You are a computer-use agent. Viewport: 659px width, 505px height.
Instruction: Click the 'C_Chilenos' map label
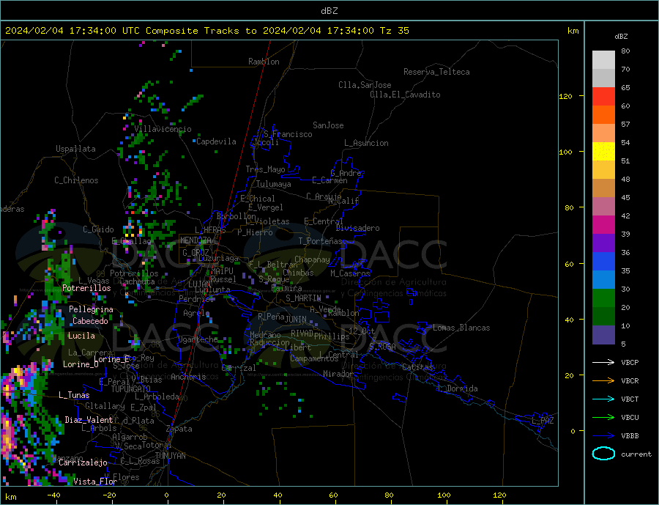pos(76,180)
